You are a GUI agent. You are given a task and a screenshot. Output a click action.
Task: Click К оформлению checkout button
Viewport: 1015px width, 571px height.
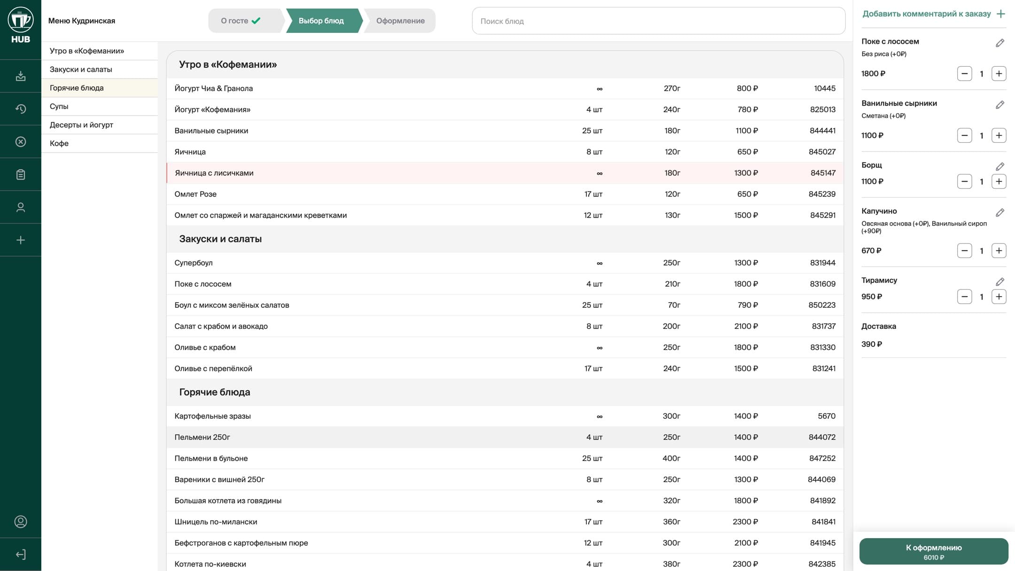point(934,552)
